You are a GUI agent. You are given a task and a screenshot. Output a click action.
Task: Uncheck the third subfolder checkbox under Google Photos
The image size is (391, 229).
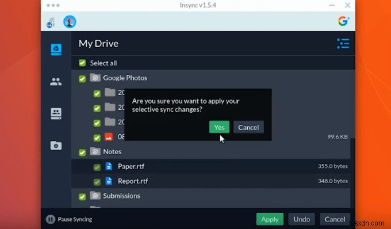pyautogui.click(x=97, y=123)
